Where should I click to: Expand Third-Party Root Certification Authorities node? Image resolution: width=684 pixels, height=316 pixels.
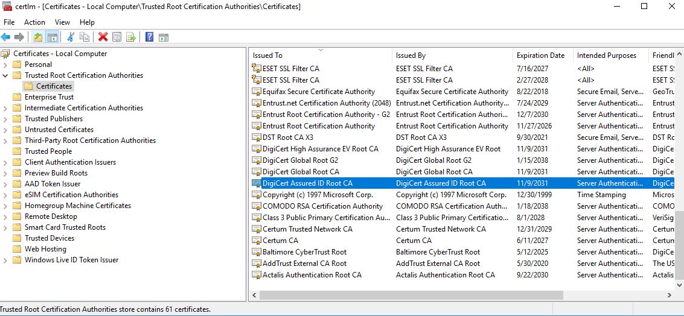pos(5,141)
